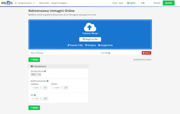The image size is (180, 114).
Task: Open Comprimi immagine
Action: (x=59, y=3)
